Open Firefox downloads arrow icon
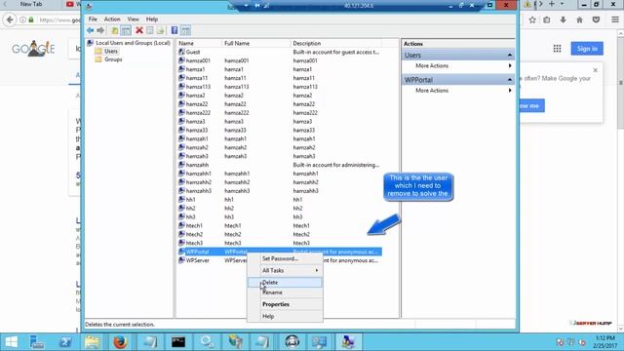Image resolution: width=624 pixels, height=351 pixels. [564, 19]
